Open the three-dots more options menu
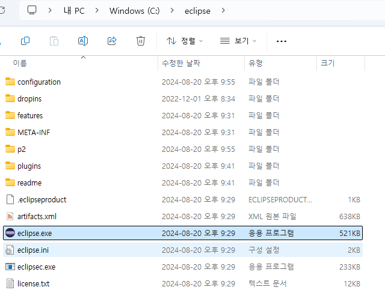Viewport: 385px width, 305px height. coord(282,41)
